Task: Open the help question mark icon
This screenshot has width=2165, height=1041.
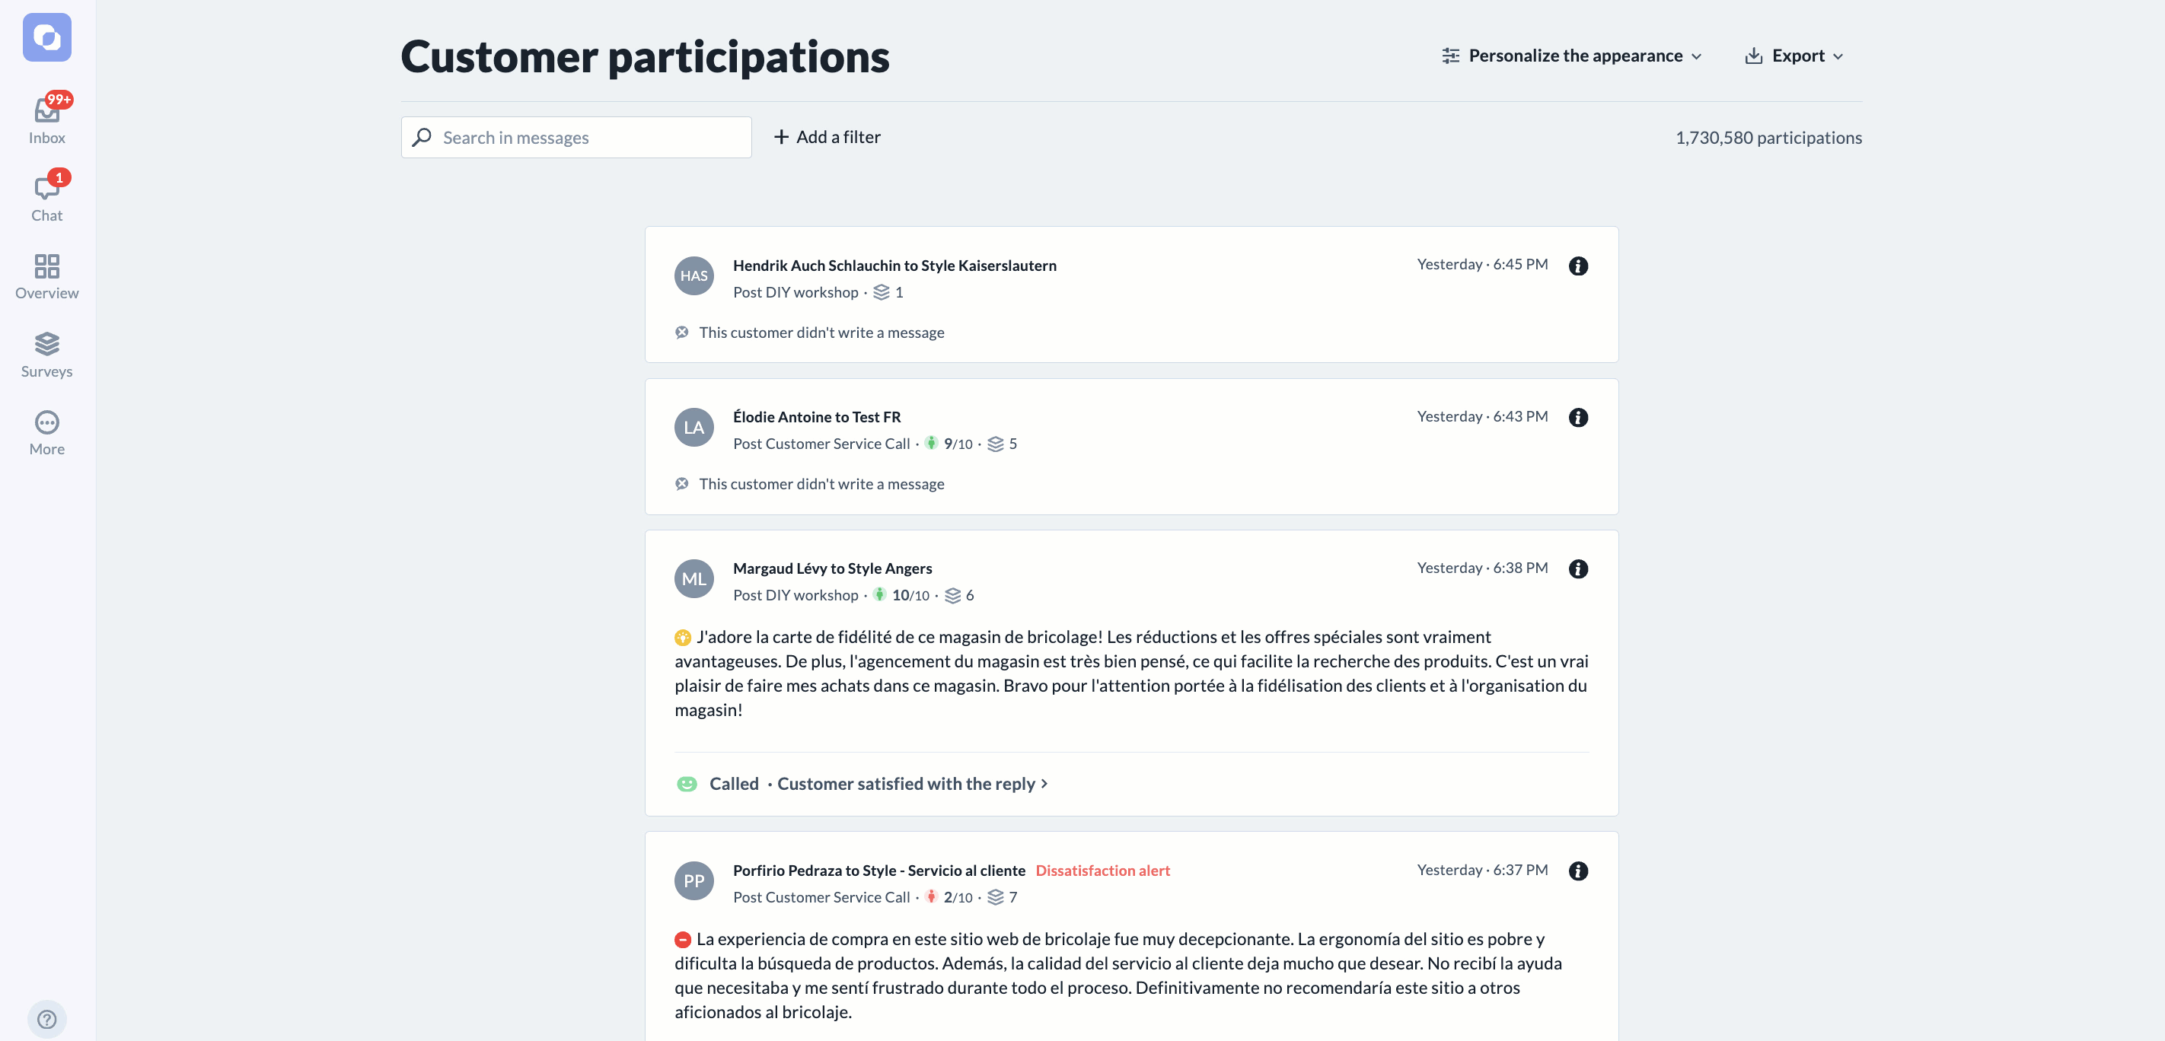Action: click(47, 1018)
